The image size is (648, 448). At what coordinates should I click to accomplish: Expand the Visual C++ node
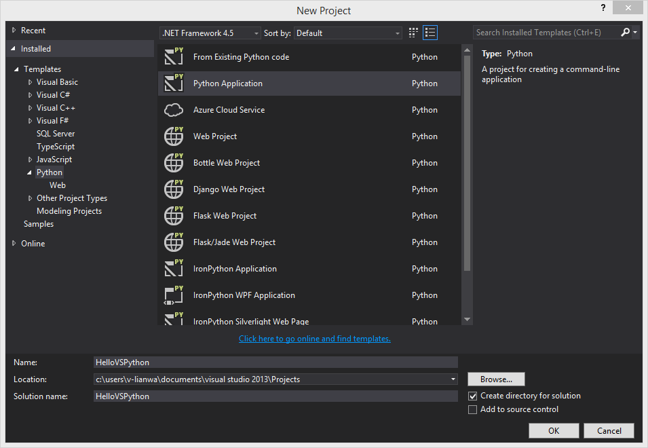pyautogui.click(x=30, y=108)
